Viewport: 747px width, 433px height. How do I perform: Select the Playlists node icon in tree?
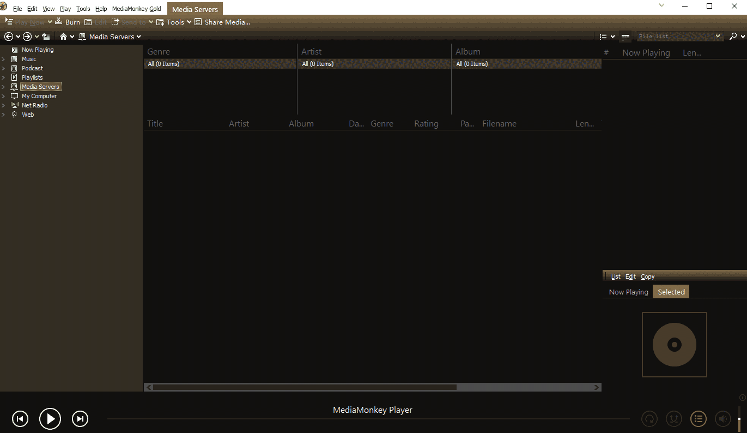coord(15,77)
